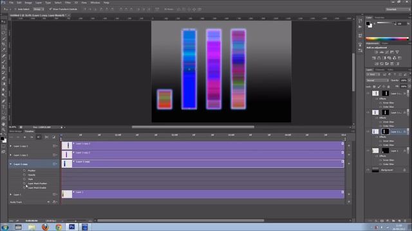Open Firefox from the taskbar

(45, 227)
